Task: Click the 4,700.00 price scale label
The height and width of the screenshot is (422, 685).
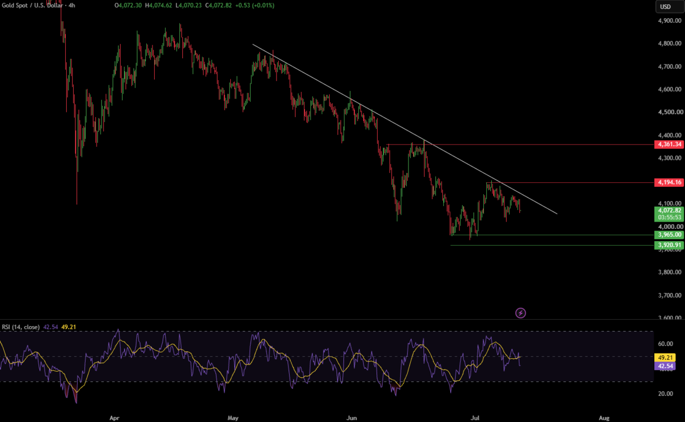Action: pyautogui.click(x=670, y=66)
